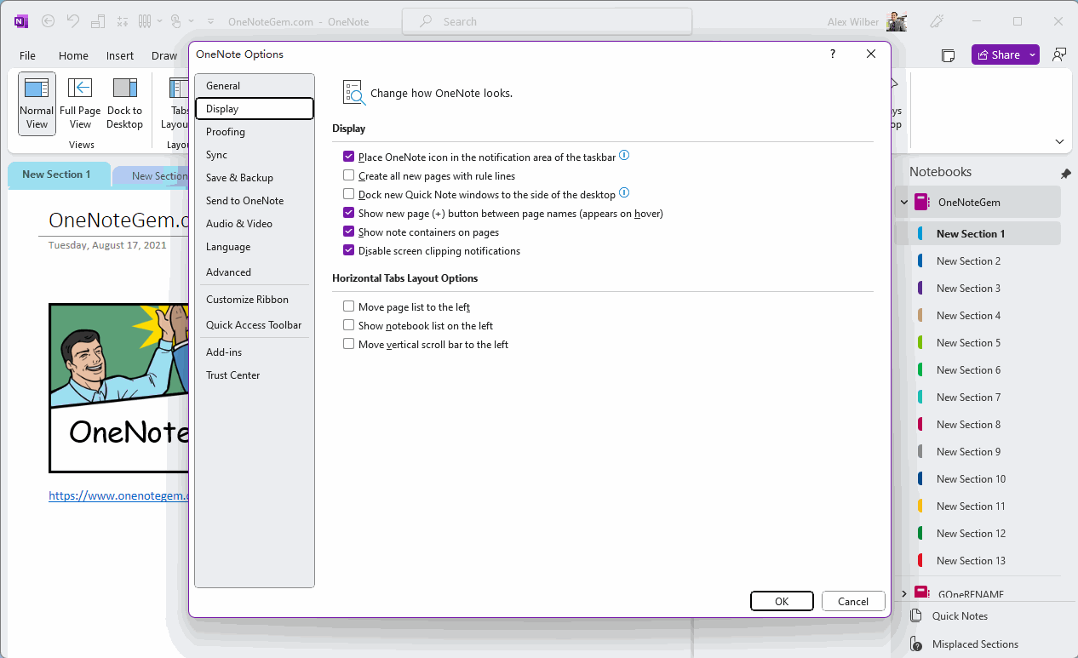Click the Alex Wilber profile picture
Viewport: 1078px width, 658px height.
coord(896,21)
